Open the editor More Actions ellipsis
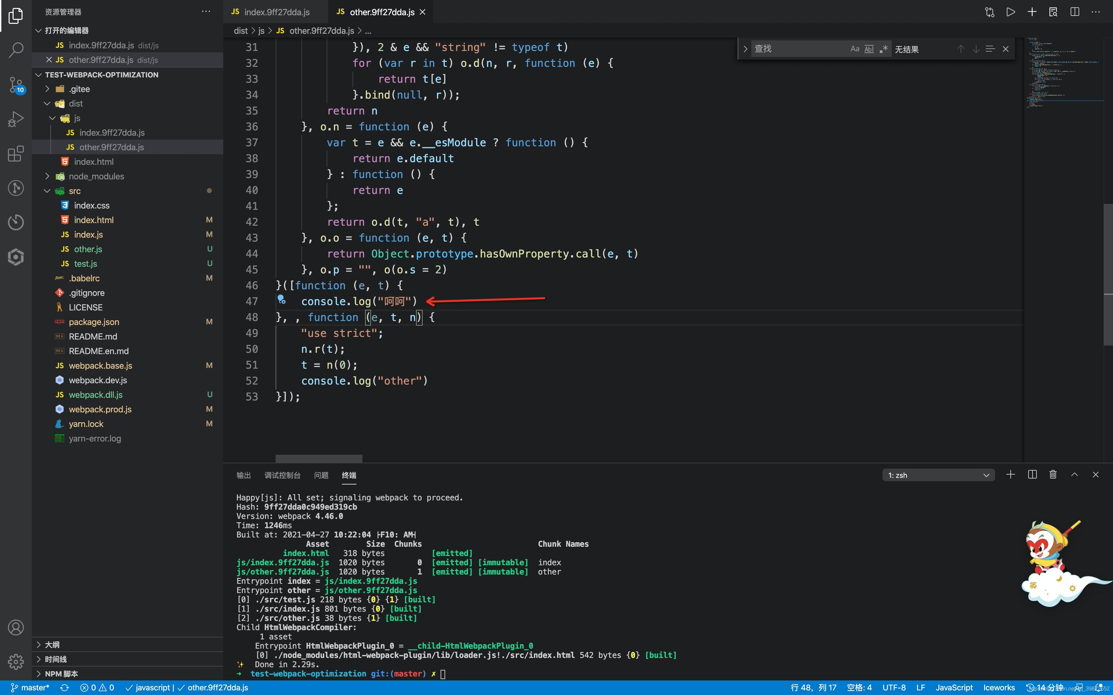The width and height of the screenshot is (1113, 695). tap(1096, 12)
